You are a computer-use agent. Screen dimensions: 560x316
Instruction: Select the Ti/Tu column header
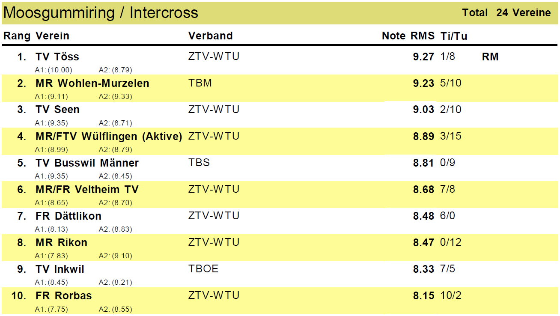point(454,36)
